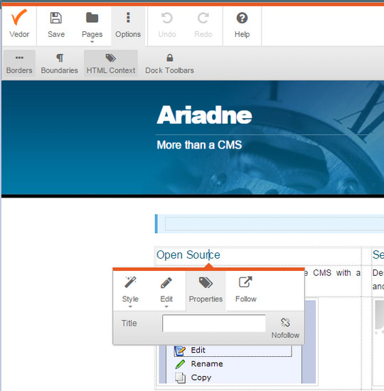The width and height of the screenshot is (384, 391).
Task: Click into the Title input field
Action: pyautogui.click(x=214, y=323)
